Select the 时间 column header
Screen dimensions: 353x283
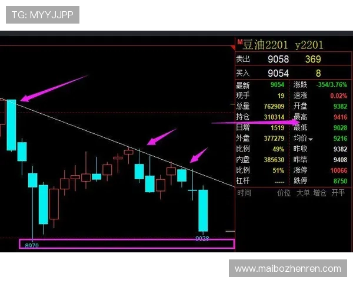(x=244, y=193)
